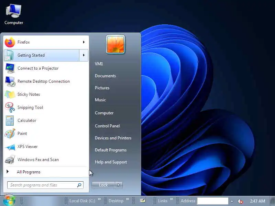Expand Desktop toolbar chevron
The image size is (275, 206).
coord(128,199)
